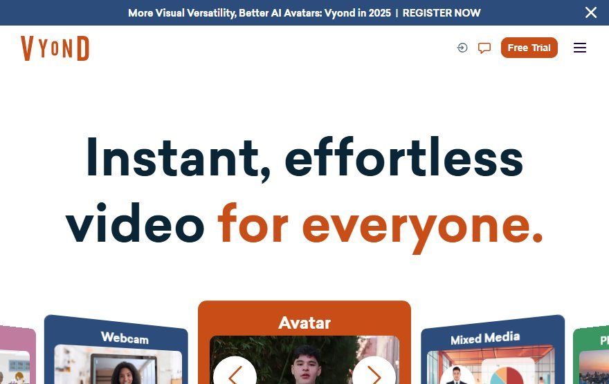Open the Mixed Media preview thumbnail
This screenshot has height=384, width=609.
click(x=491, y=365)
